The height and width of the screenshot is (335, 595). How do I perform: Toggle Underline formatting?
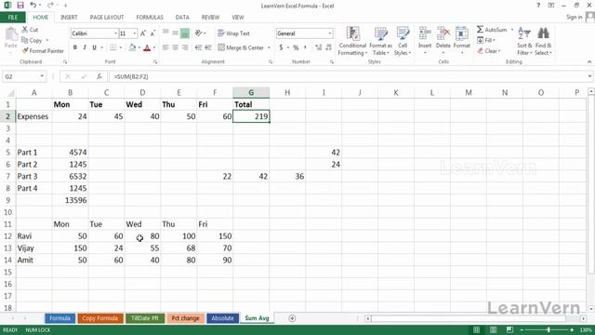(x=94, y=47)
